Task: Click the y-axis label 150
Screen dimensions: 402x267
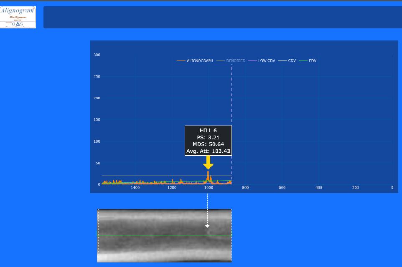Action: pyautogui.click(x=97, y=120)
